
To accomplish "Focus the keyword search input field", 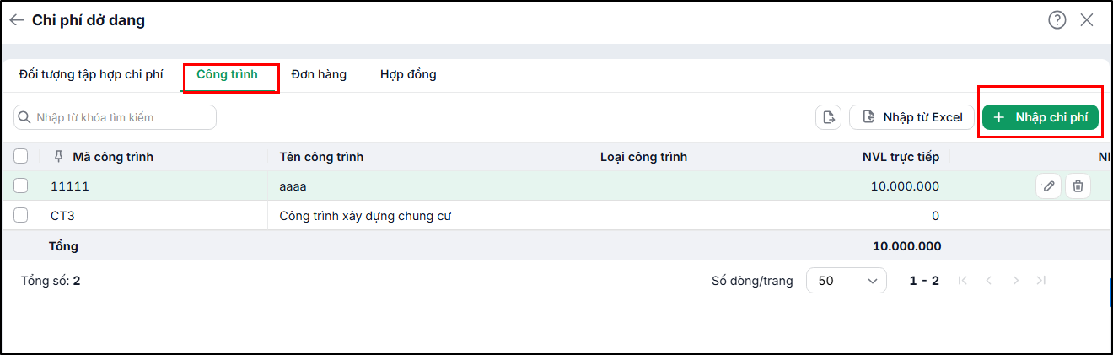I will pos(116,117).
